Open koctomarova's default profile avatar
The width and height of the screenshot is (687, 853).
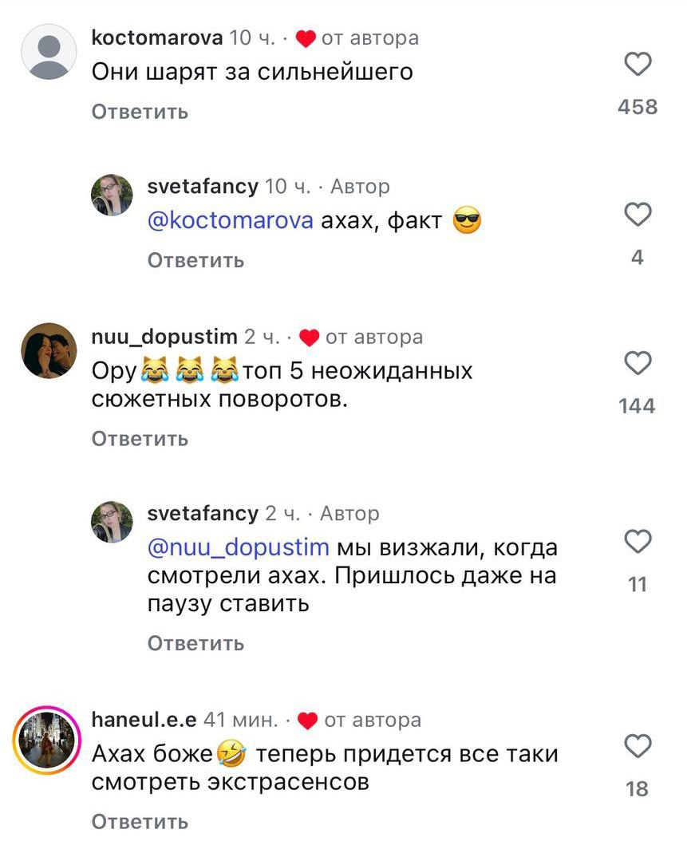(x=49, y=52)
